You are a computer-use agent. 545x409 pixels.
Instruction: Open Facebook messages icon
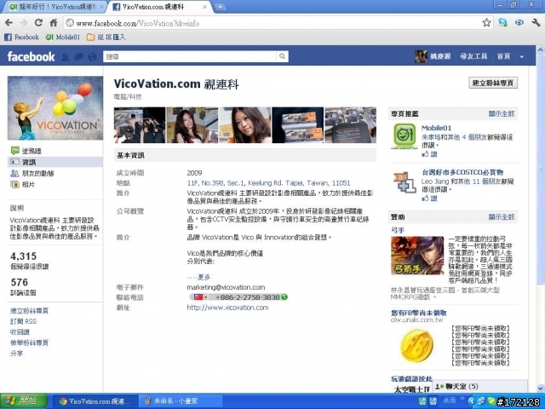click(x=78, y=57)
